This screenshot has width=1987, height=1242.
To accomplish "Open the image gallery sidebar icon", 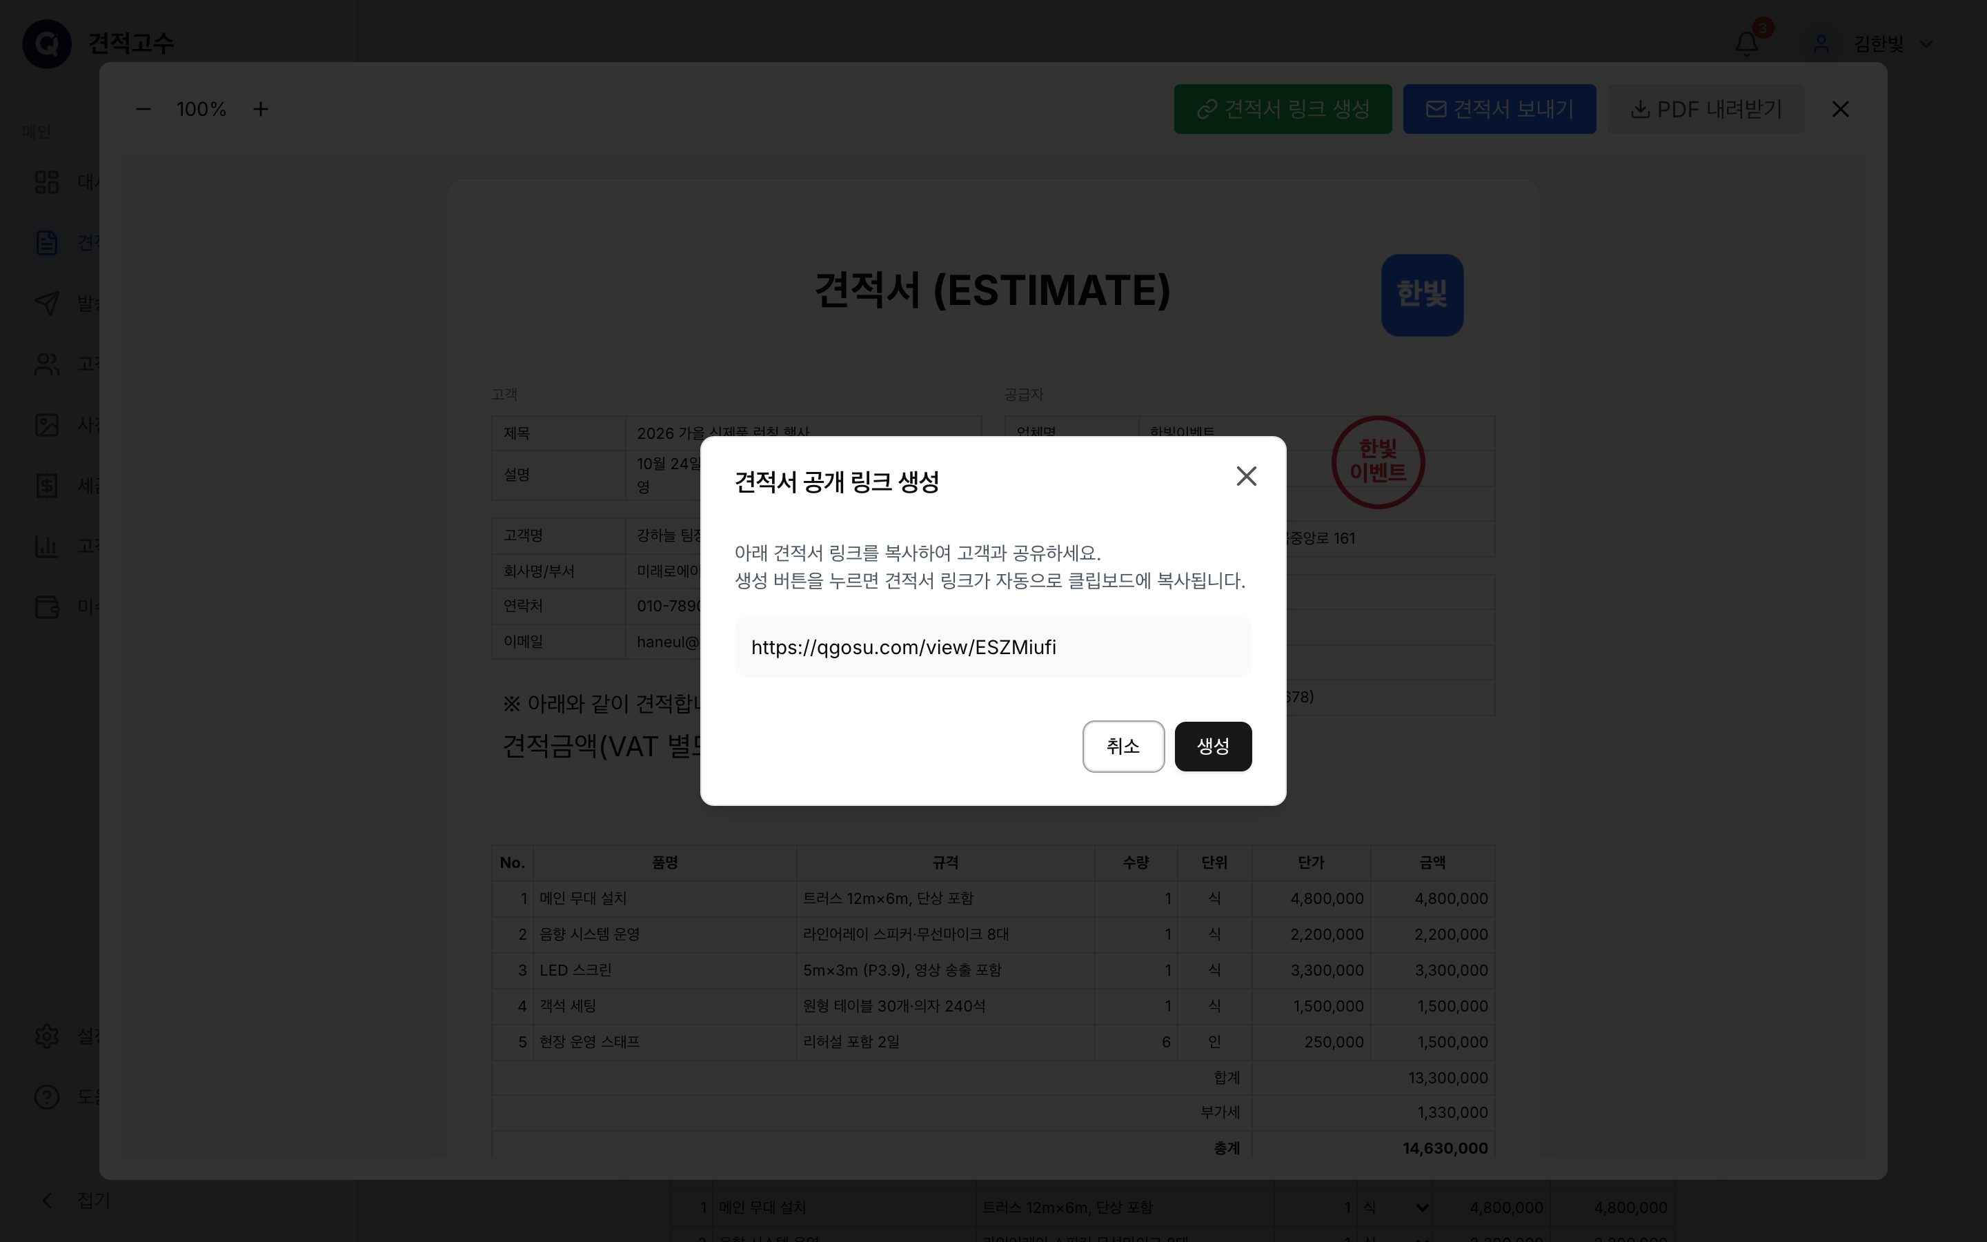I will [x=47, y=424].
